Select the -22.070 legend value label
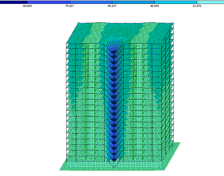Image resolution: width=224 pixels, height=176 pixels. (x=197, y=6)
